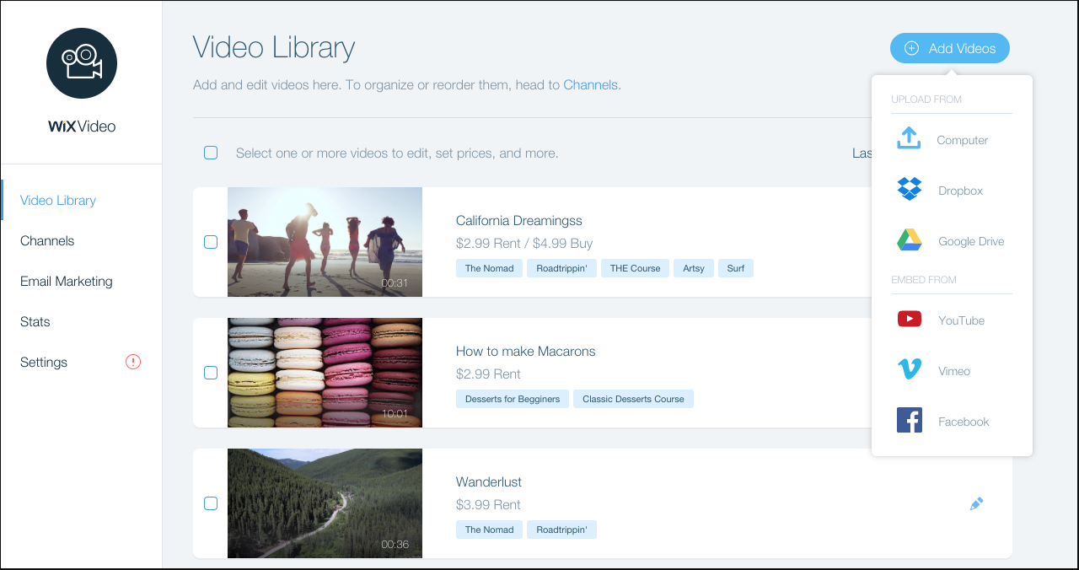Collapse the Add Videos dropdown button
This screenshot has height=570, width=1079.
pyautogui.click(x=949, y=48)
